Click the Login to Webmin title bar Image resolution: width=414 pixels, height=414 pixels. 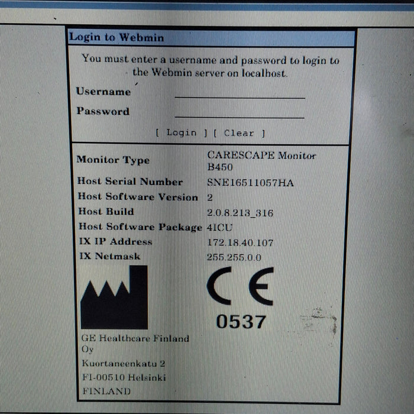pyautogui.click(x=211, y=38)
